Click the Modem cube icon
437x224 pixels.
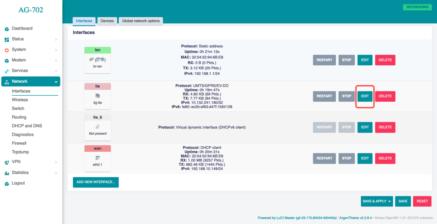click(7, 61)
